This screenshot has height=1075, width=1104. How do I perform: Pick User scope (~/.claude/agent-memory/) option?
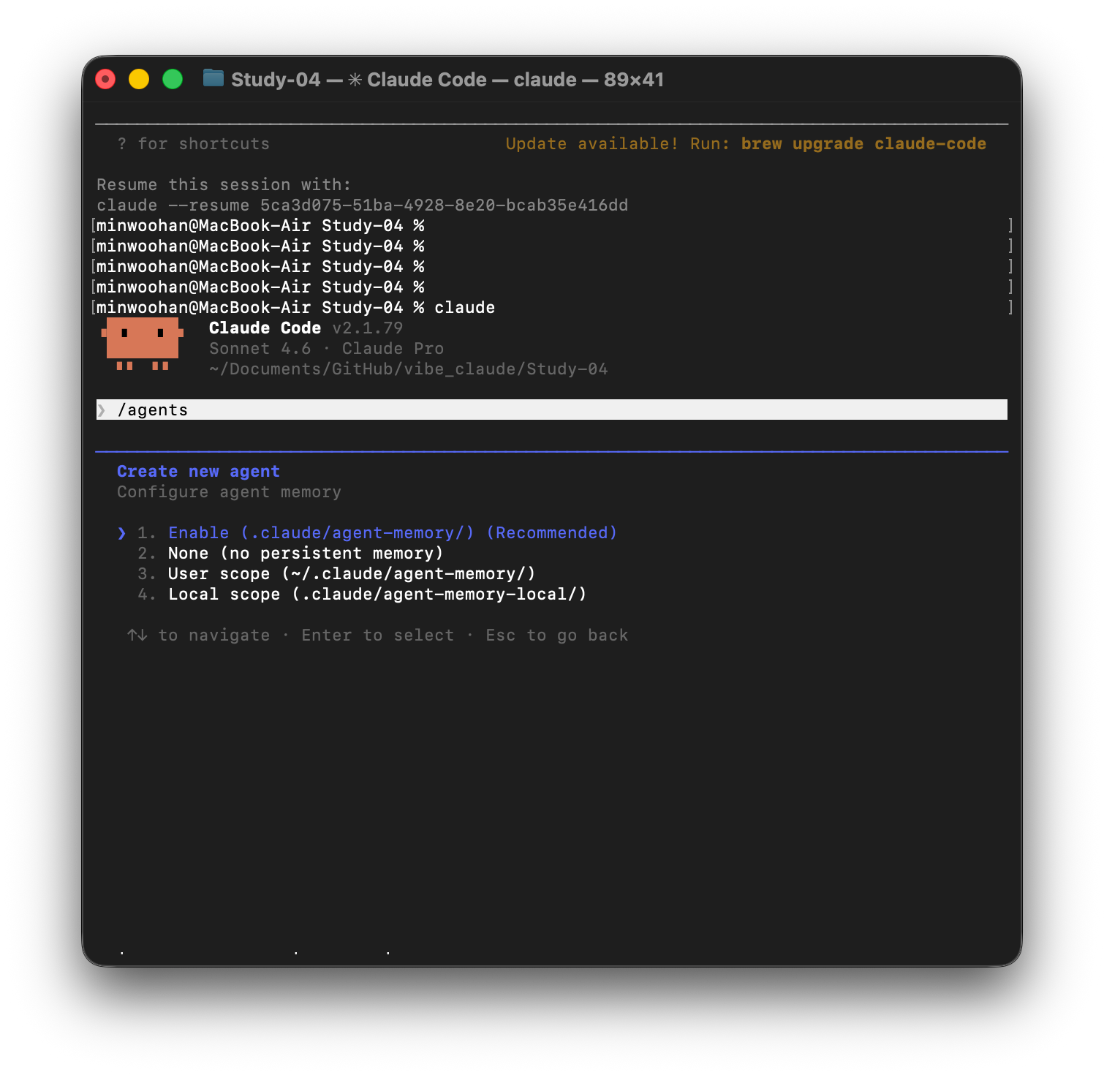tap(352, 574)
